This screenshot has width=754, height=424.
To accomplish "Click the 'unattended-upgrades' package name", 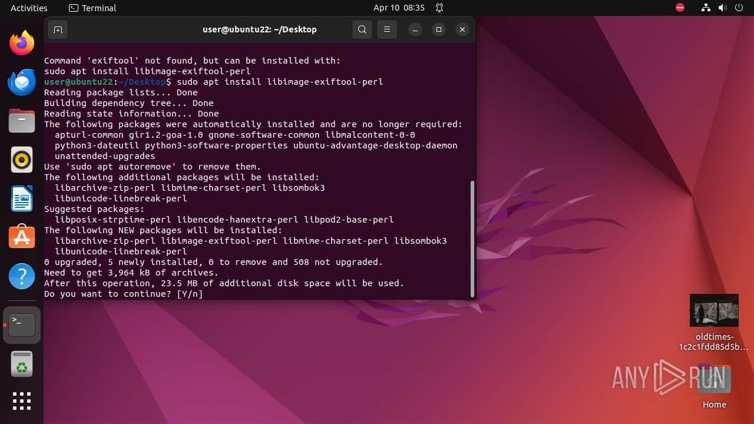I will 105,156.
